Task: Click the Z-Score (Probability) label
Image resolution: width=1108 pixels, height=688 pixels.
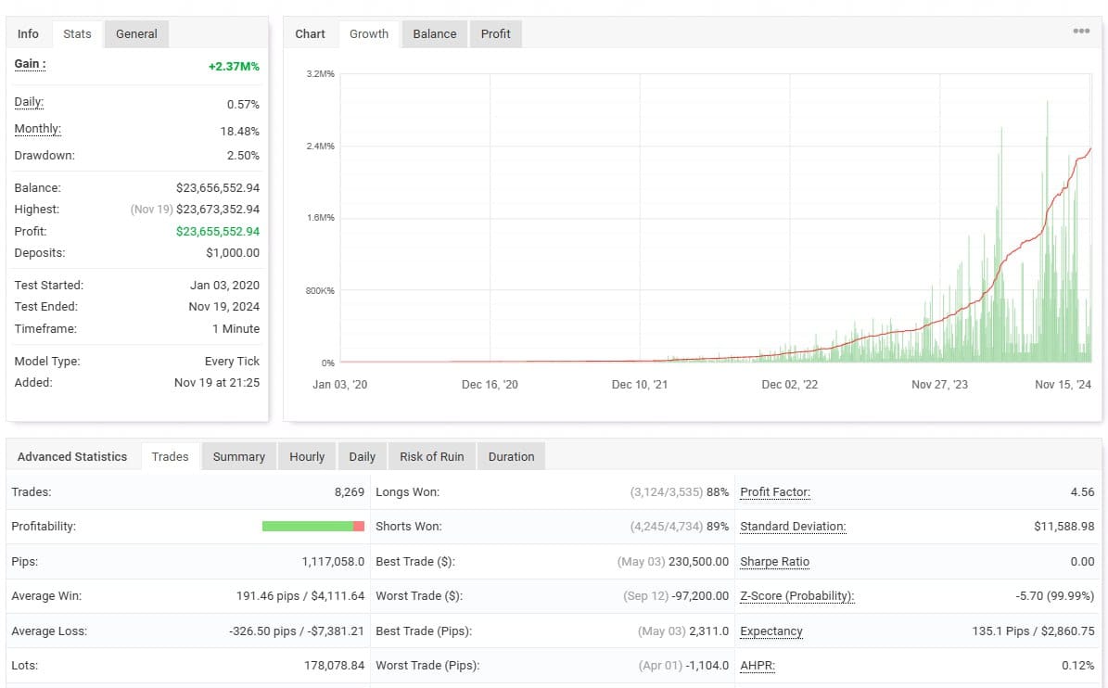Action: pyautogui.click(x=797, y=595)
